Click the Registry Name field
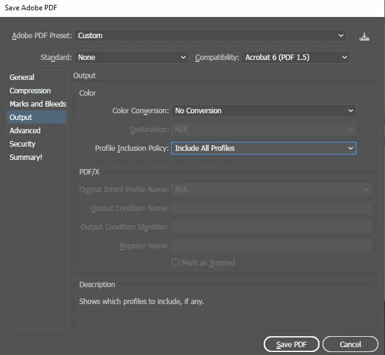 [272, 246]
